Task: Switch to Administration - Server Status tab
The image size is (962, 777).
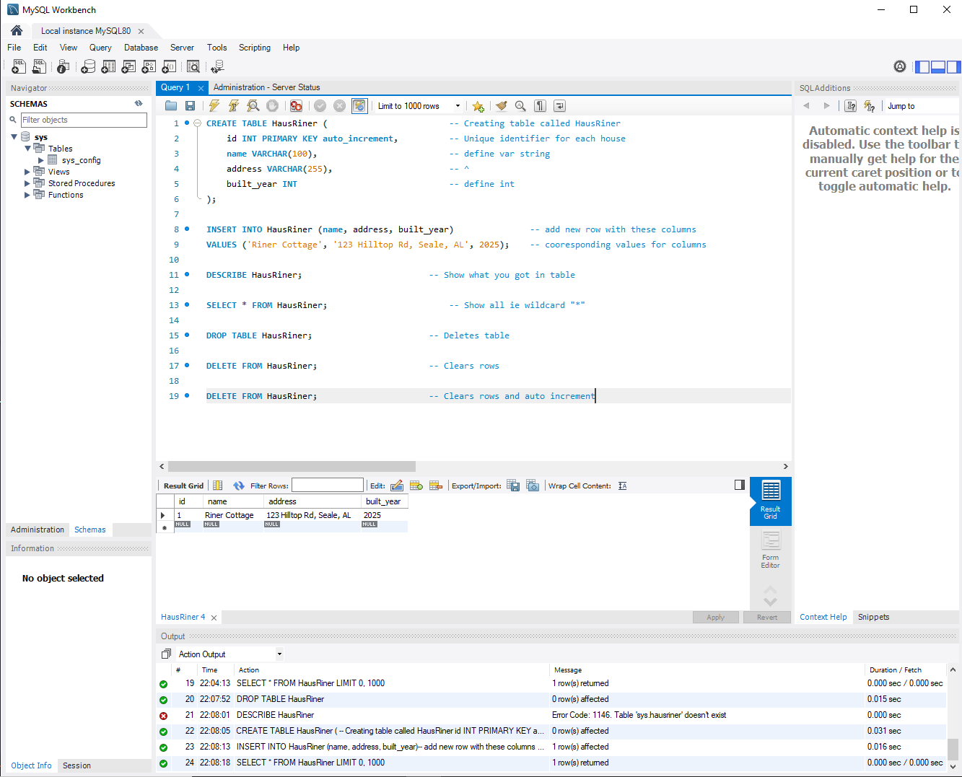Action: (266, 87)
